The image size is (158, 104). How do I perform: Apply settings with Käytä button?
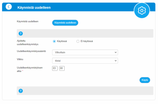[145, 80]
